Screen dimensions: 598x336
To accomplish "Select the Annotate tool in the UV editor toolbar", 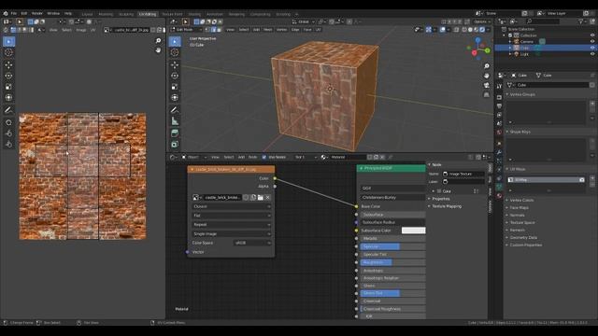I will click(x=8, y=110).
